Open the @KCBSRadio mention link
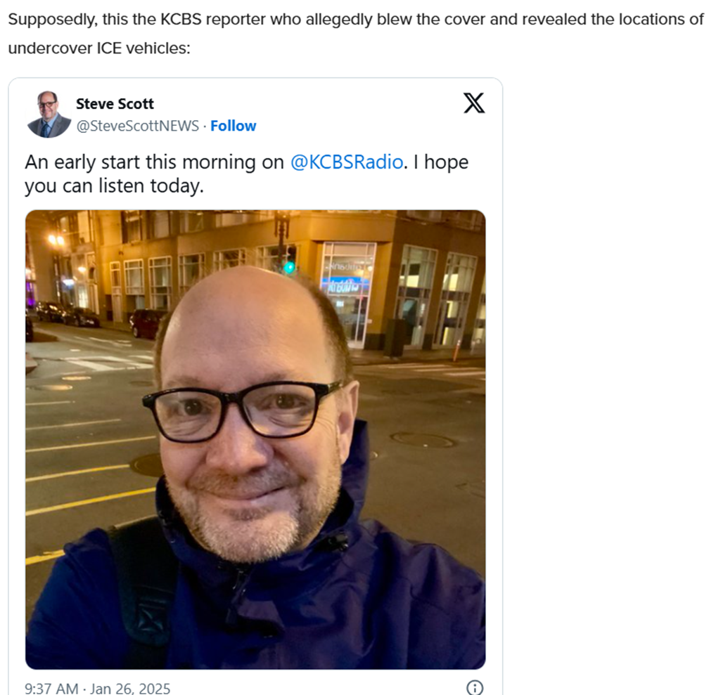 click(346, 162)
